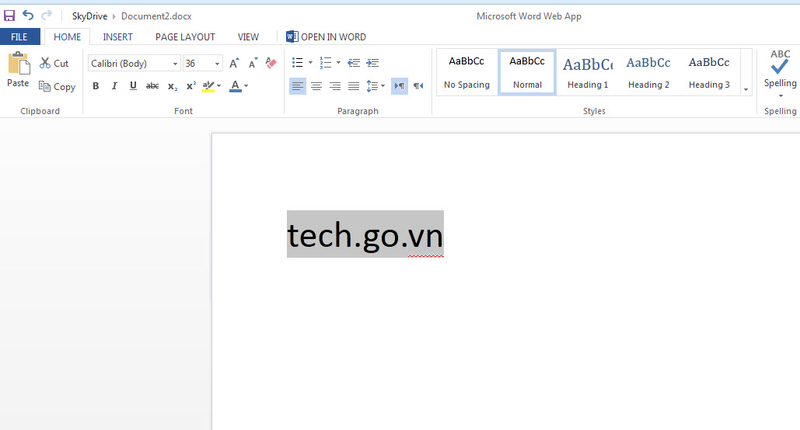Set left-to-right text direction

400,86
